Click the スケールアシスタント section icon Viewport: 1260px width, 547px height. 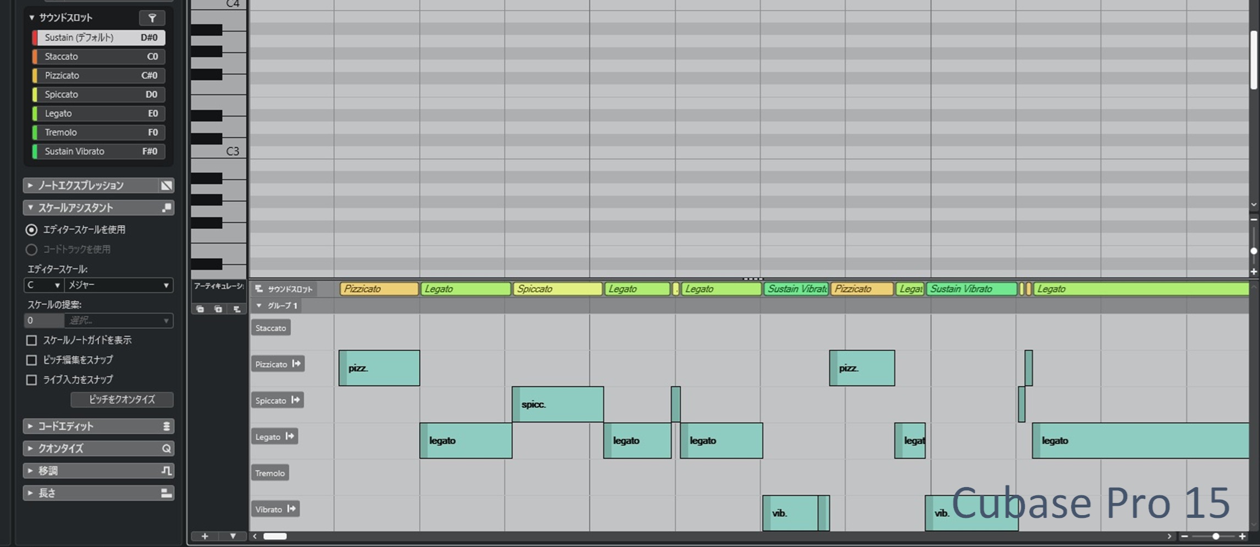point(166,208)
